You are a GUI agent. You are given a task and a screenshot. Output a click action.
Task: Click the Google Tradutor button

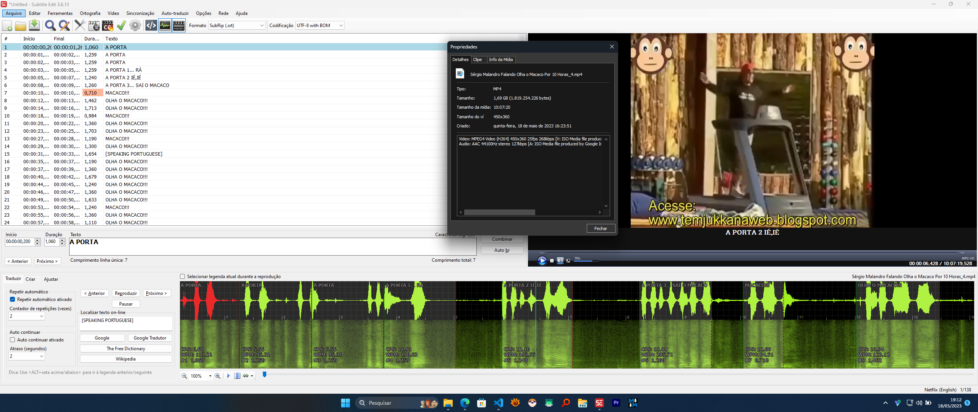[x=150, y=338]
